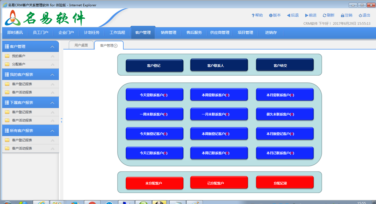This screenshot has width=376, height=204.
Task: Show 一周未联系客户
Action: coord(154,114)
